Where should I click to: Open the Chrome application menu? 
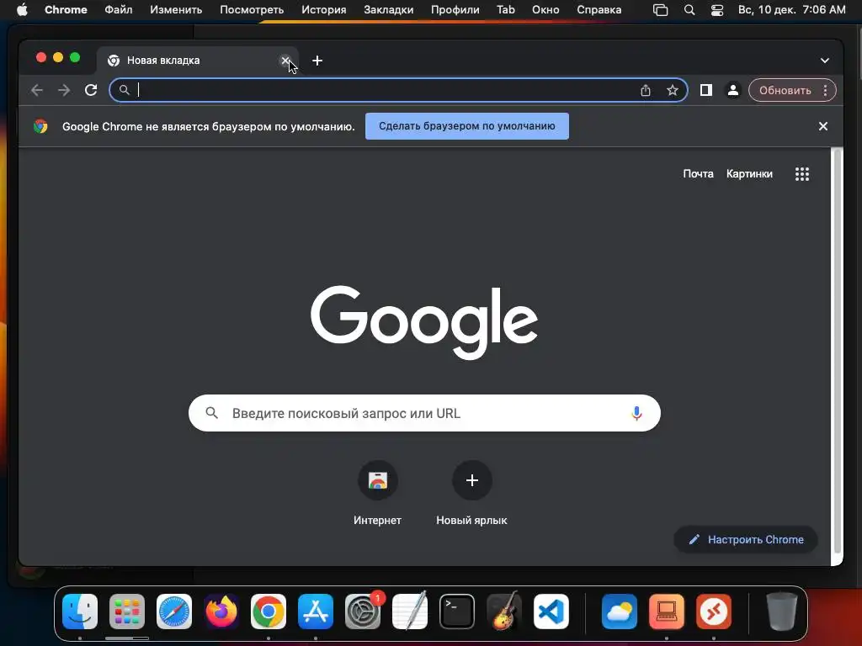click(66, 10)
